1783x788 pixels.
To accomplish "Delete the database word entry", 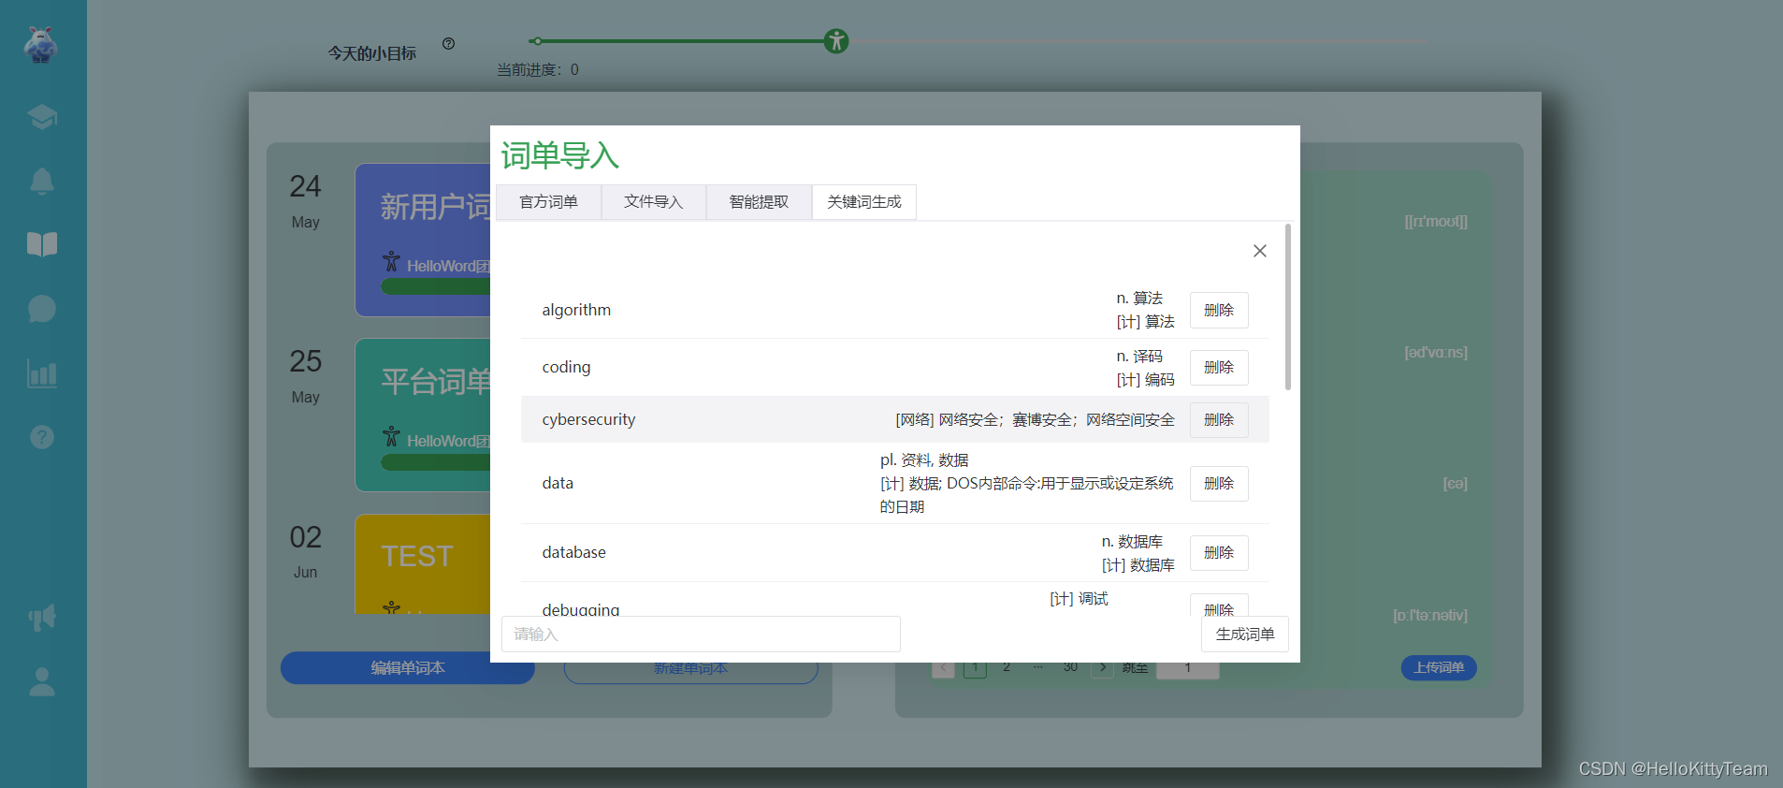I will (x=1219, y=552).
